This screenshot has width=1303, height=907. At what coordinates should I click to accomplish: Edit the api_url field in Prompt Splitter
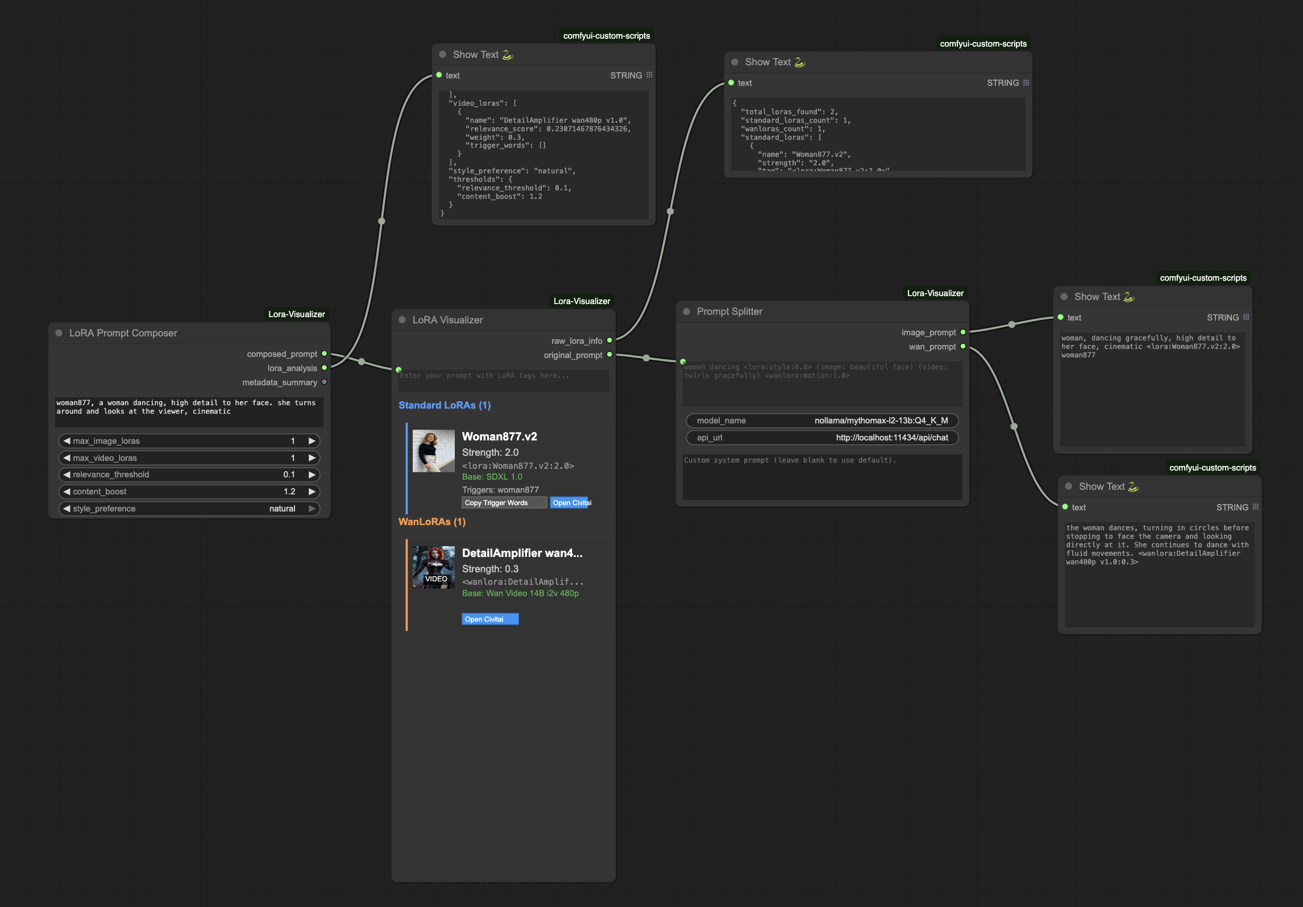pos(822,438)
